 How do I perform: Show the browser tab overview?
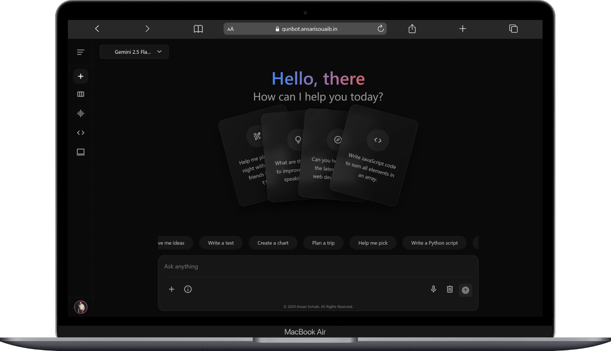coord(513,28)
